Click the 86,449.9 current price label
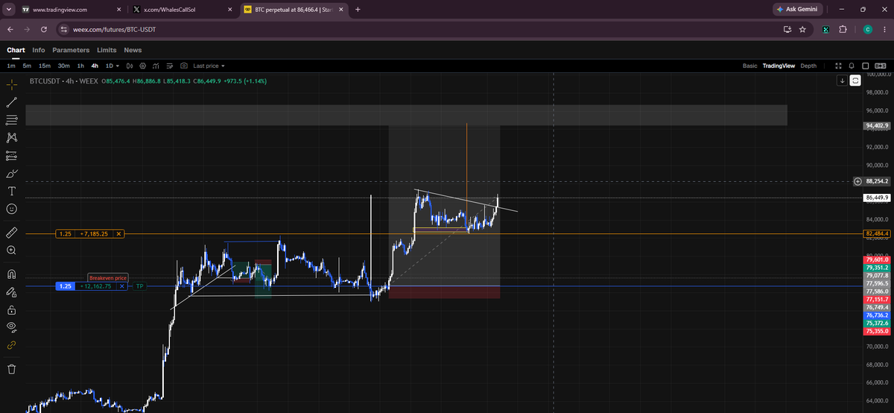Viewport: 894px width, 413px height. pos(877,198)
